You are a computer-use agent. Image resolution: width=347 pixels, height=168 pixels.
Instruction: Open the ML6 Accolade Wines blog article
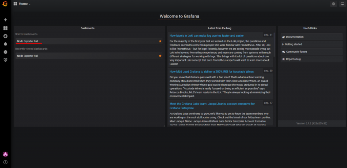[x=211, y=72]
